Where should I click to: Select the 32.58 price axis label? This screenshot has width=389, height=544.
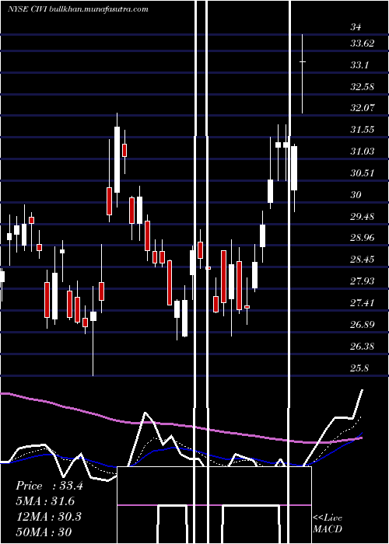click(363, 86)
